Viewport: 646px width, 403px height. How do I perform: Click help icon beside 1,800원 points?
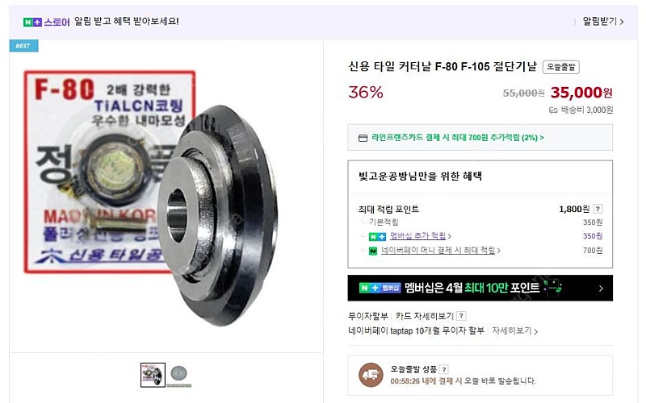pos(598,209)
